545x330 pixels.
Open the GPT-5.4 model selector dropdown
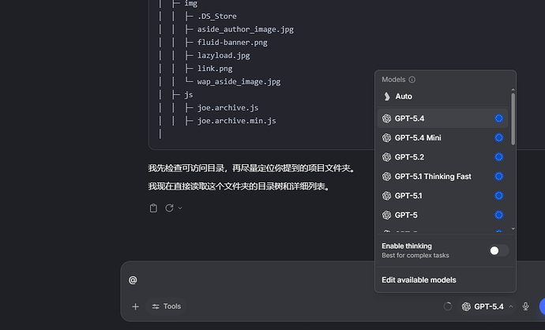click(487, 307)
